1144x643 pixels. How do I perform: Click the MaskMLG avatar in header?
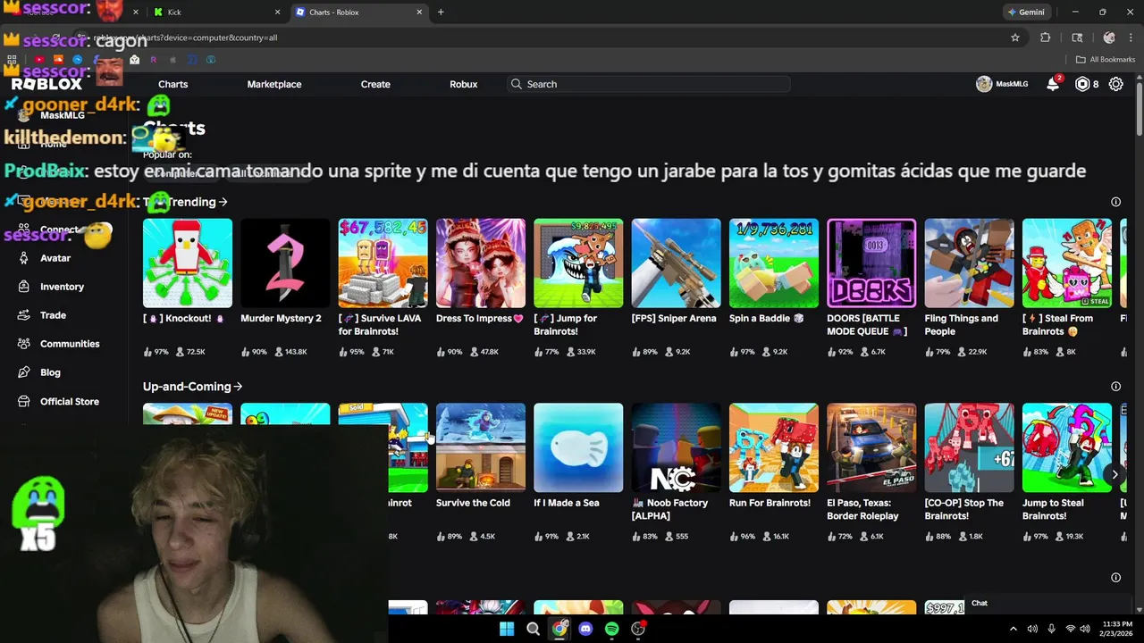tap(984, 84)
